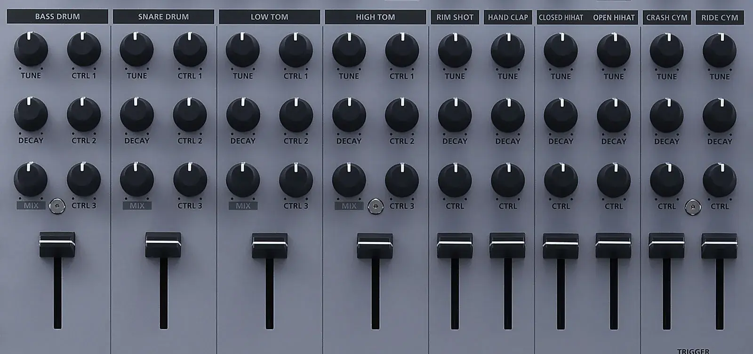The width and height of the screenshot is (753, 354).
Task: Select the Closed Hihat CTRL knob
Action: 561,181
